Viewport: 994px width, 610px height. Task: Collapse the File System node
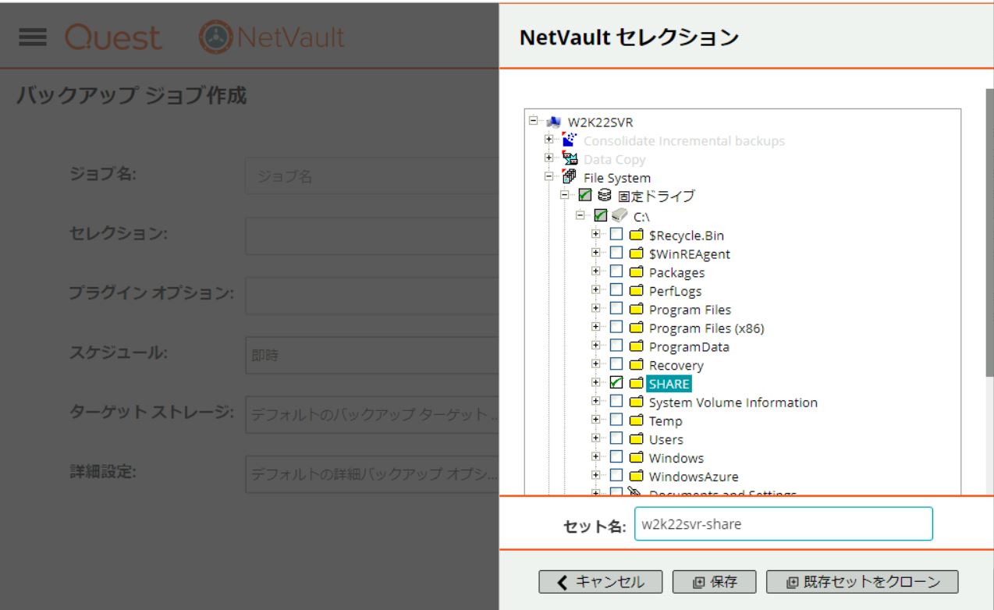[549, 176]
